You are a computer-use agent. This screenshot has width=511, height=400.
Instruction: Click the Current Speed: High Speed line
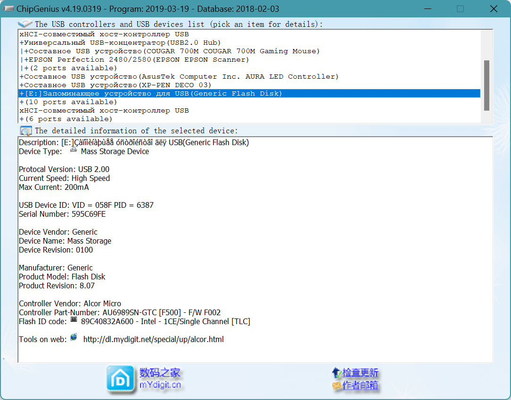point(64,178)
